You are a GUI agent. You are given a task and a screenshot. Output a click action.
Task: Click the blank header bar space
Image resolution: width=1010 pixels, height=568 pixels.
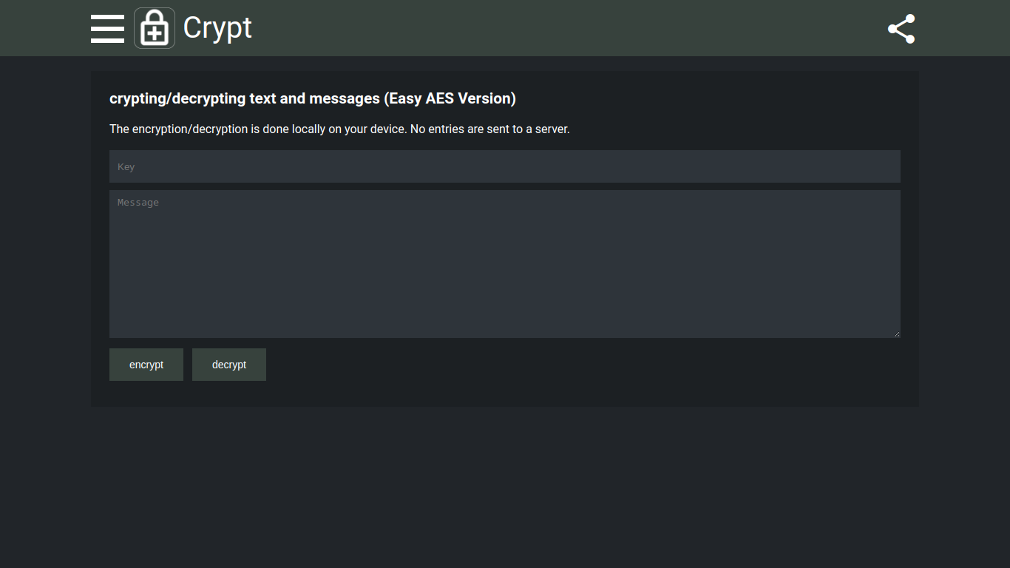point(562,28)
